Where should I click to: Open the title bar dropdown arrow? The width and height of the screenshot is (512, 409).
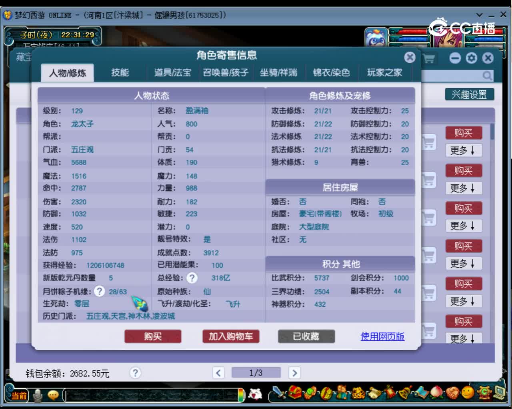(x=480, y=15)
